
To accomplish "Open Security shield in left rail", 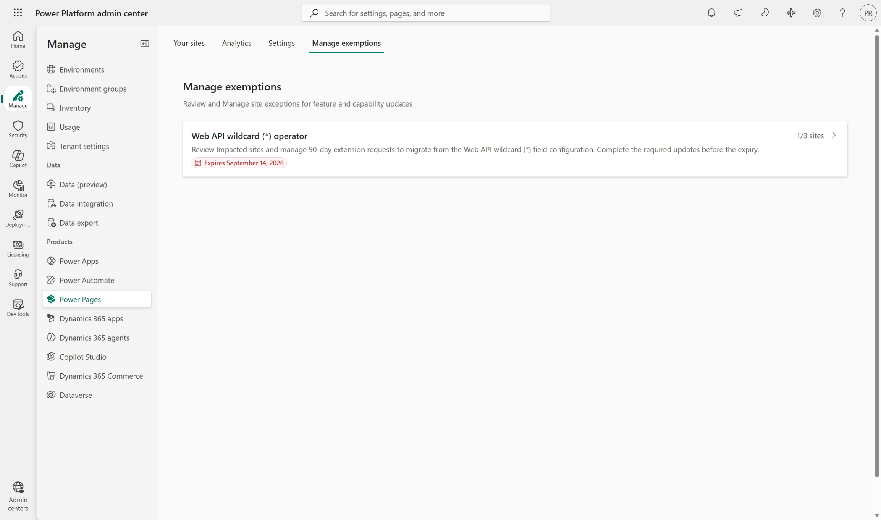I will 18,129.
